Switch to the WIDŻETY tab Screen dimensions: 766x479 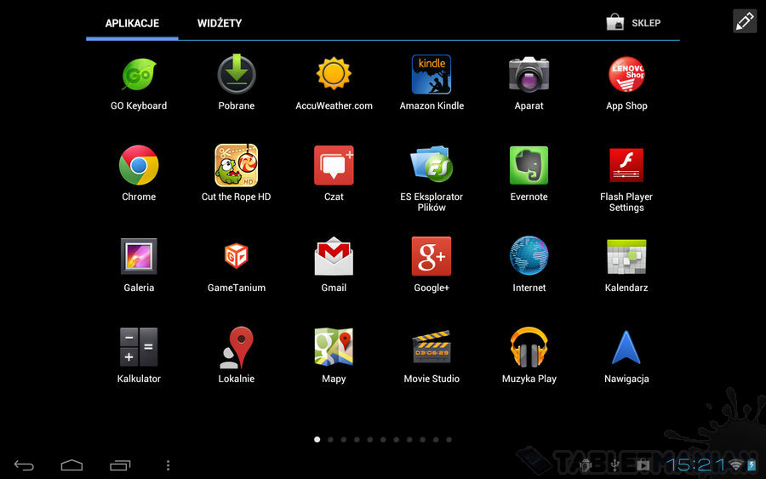point(220,23)
